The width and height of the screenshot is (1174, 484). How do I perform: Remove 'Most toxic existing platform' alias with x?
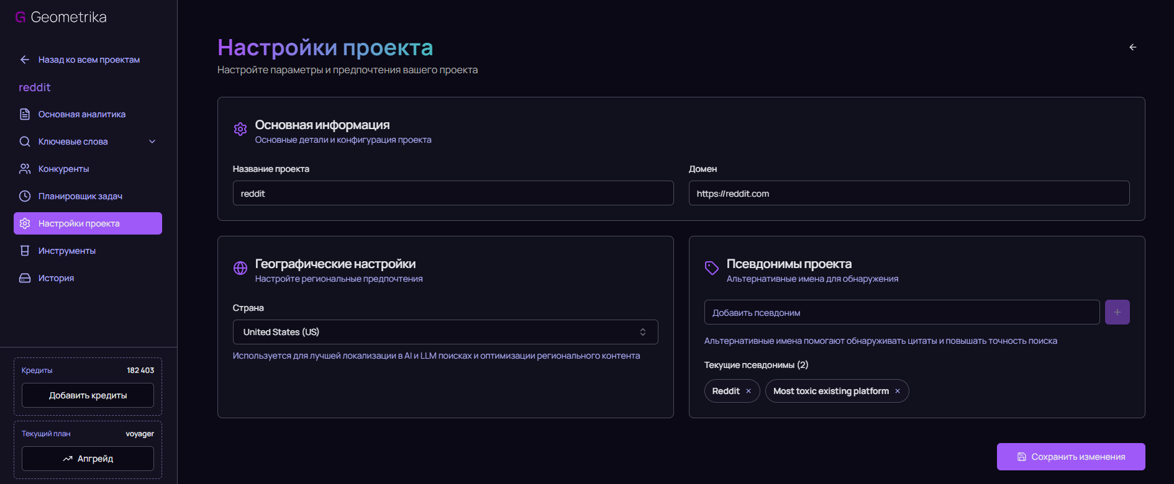[x=898, y=391]
